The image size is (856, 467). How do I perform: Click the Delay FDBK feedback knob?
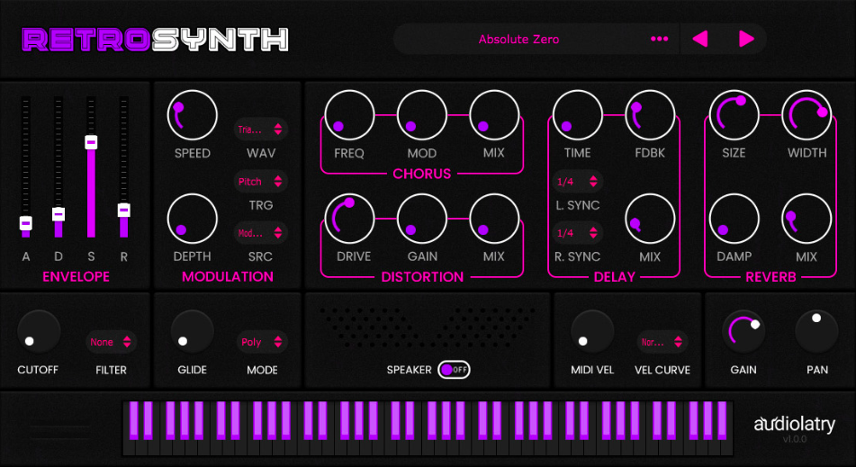[650, 116]
